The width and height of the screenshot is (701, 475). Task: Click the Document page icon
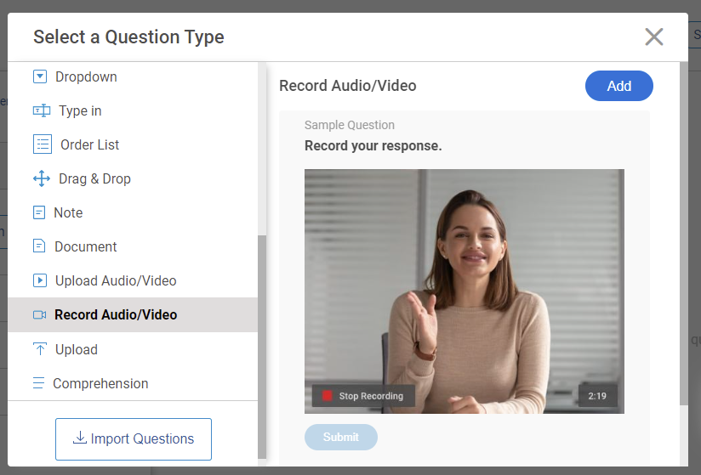coord(39,246)
